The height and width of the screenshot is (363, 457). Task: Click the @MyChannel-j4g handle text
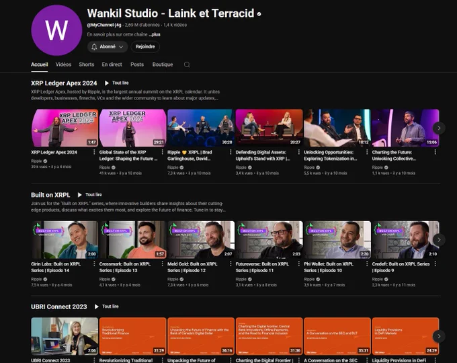(x=104, y=25)
